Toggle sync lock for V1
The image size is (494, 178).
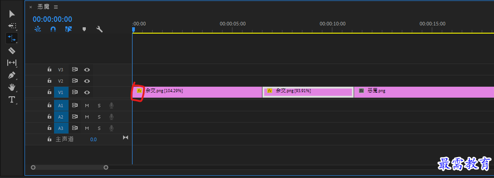(74, 92)
